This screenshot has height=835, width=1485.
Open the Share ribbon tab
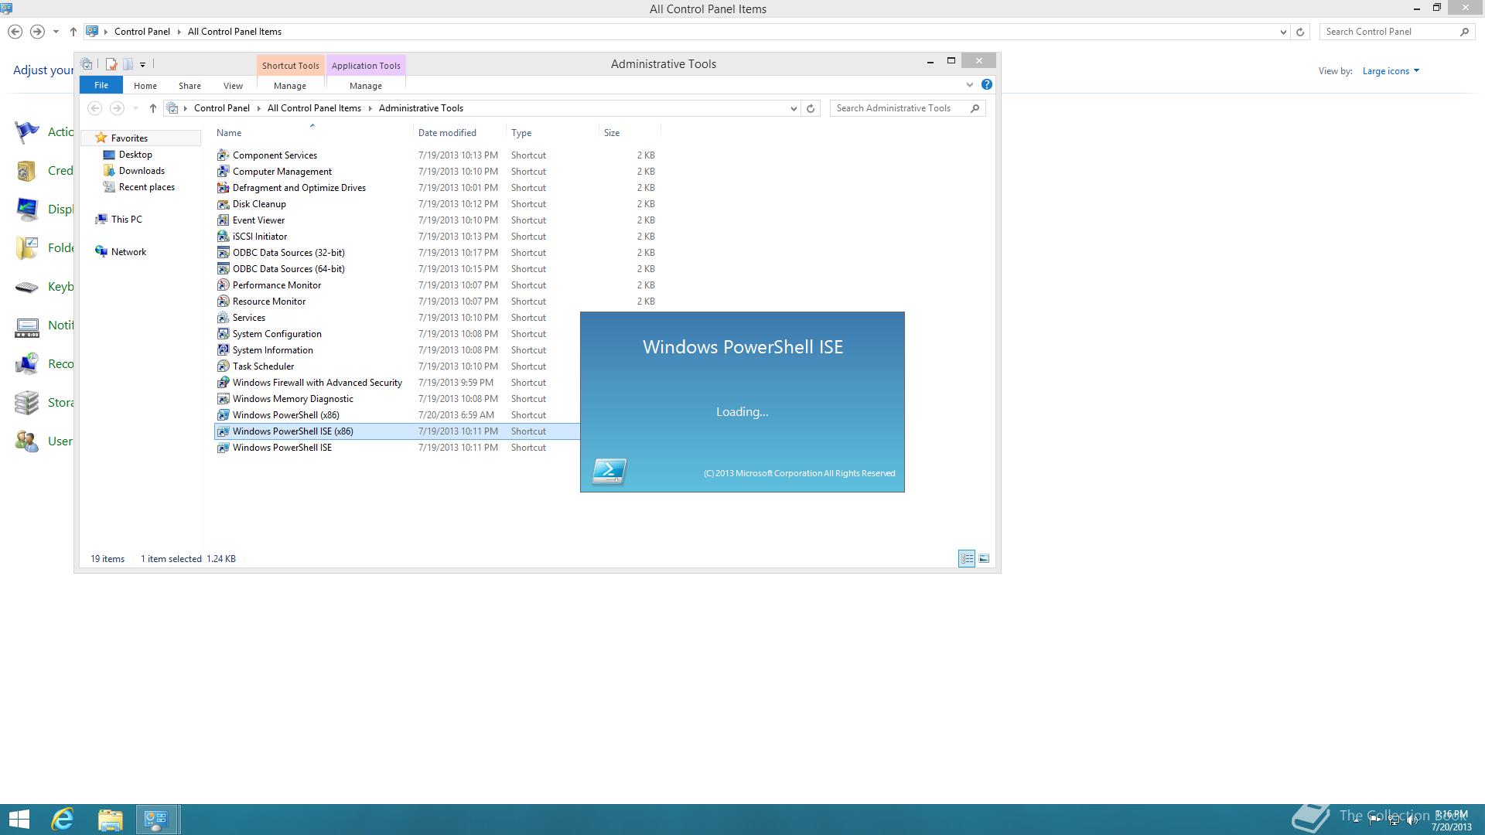[189, 86]
